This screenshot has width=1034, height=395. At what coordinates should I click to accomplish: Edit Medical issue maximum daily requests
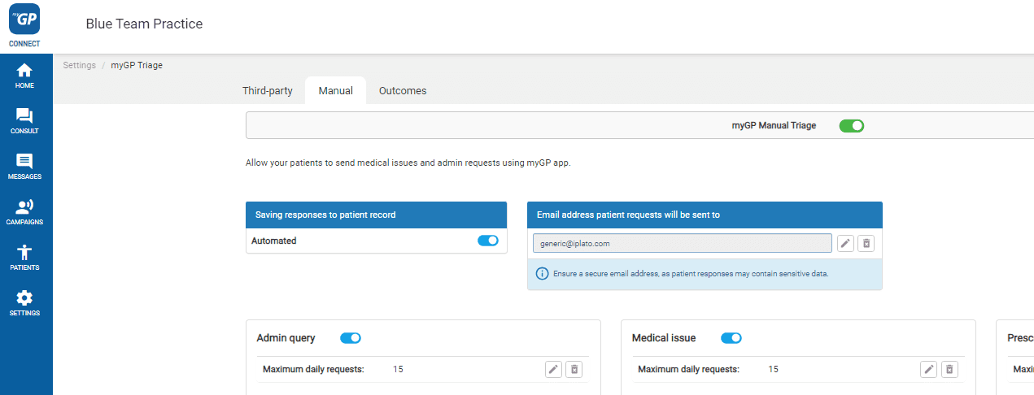[x=928, y=369]
